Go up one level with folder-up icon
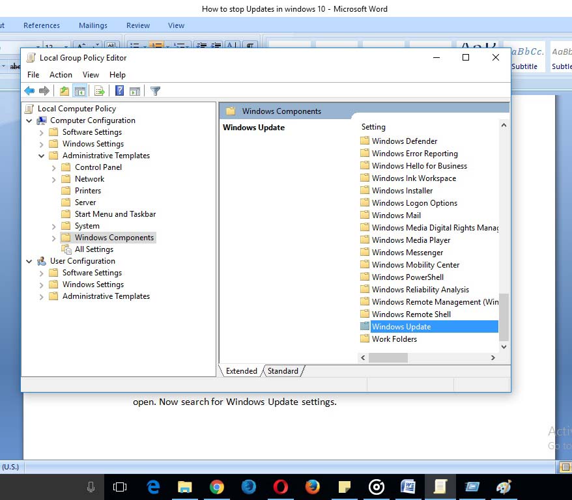The height and width of the screenshot is (500, 572). coord(64,90)
